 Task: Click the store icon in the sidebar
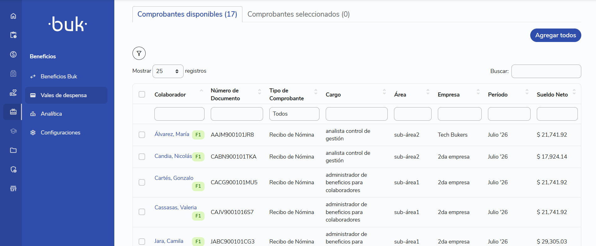13,189
